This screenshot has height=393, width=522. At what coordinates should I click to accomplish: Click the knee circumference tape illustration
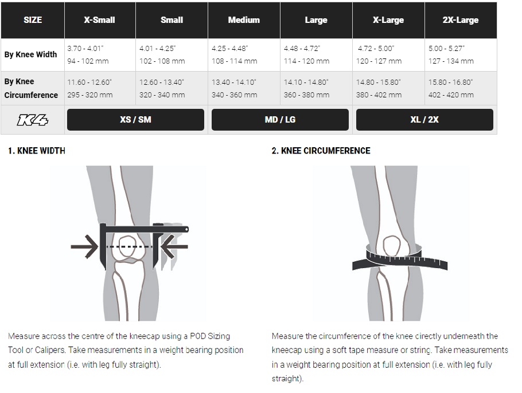point(400,243)
